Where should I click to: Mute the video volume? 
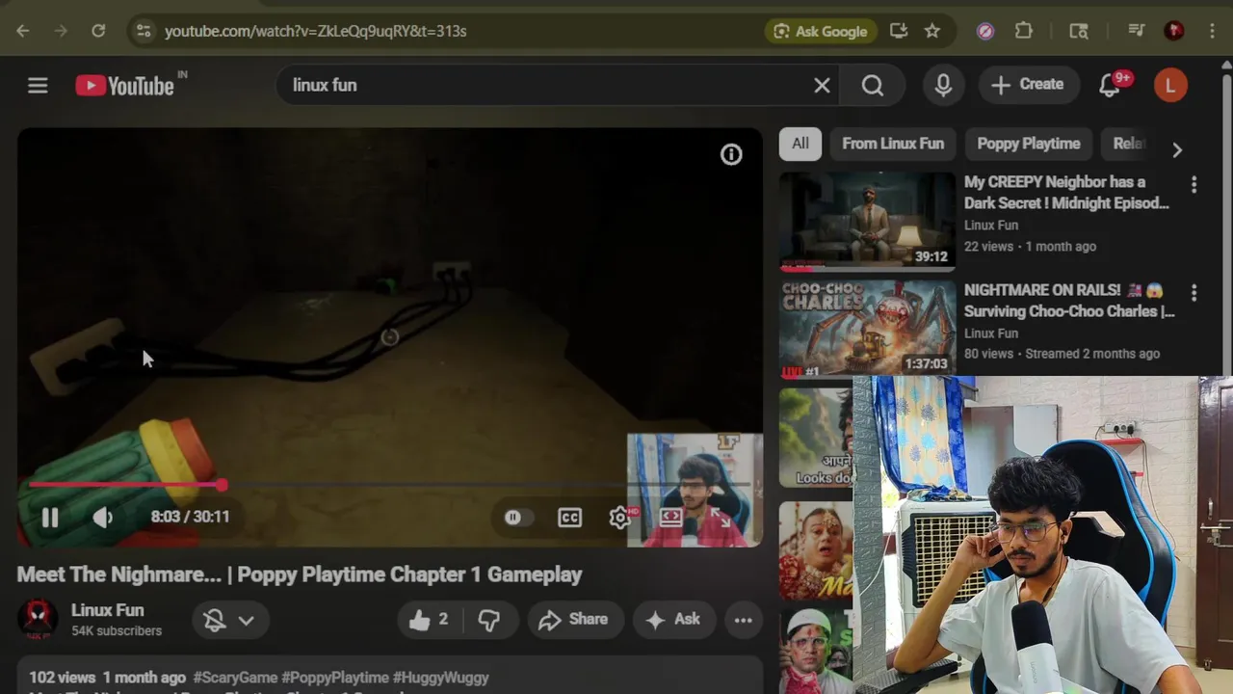103,518
